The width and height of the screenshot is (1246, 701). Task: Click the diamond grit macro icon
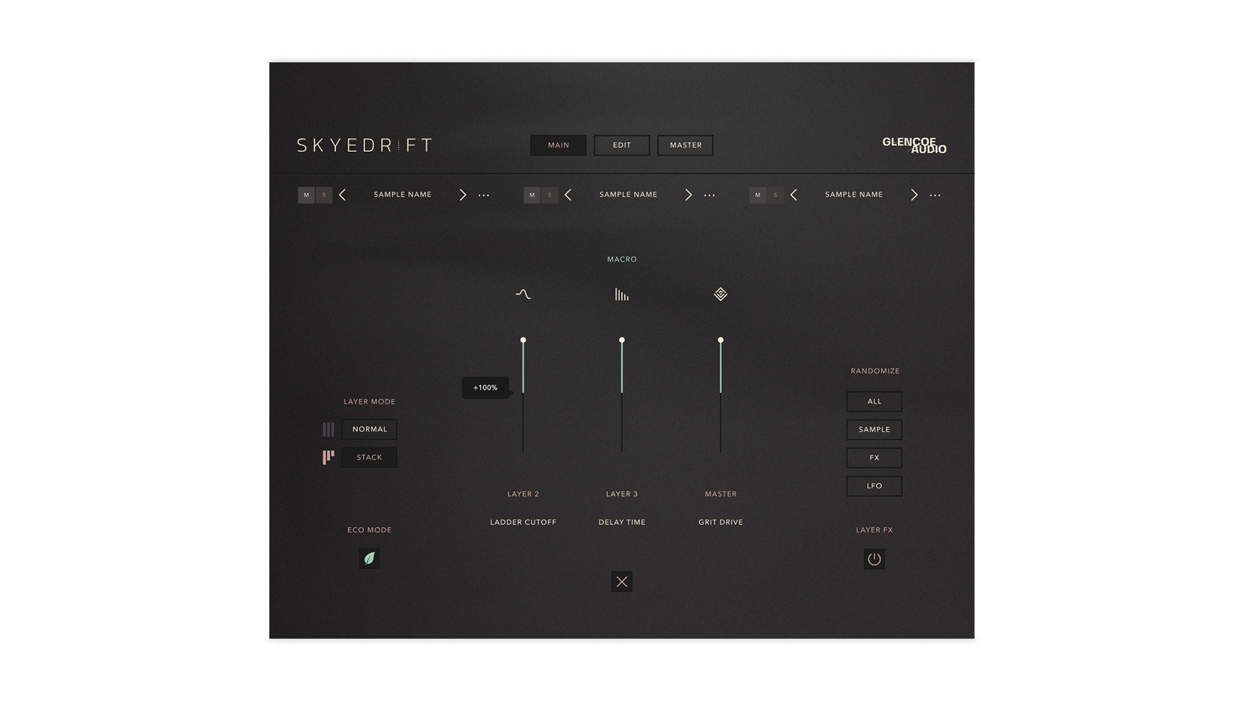tap(720, 294)
